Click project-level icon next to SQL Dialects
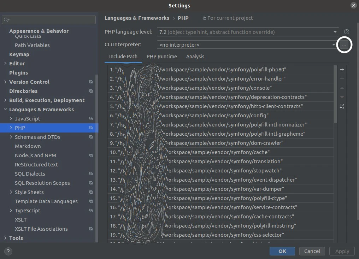359x259 pixels. 91,173
